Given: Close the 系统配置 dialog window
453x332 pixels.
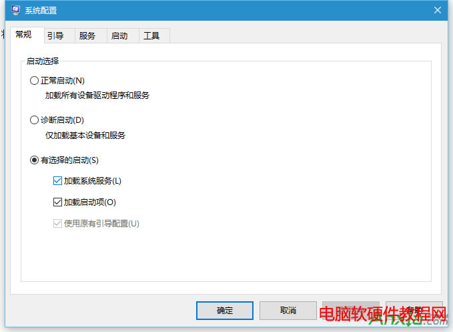Looking at the screenshot, I should (x=438, y=10).
